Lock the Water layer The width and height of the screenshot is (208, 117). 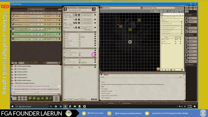click(x=180, y=41)
